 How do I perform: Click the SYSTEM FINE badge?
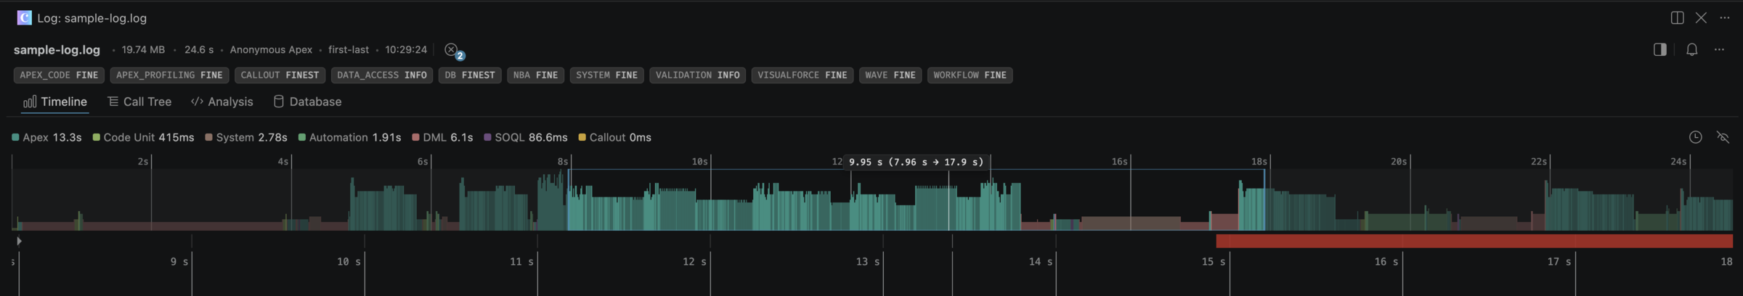606,75
